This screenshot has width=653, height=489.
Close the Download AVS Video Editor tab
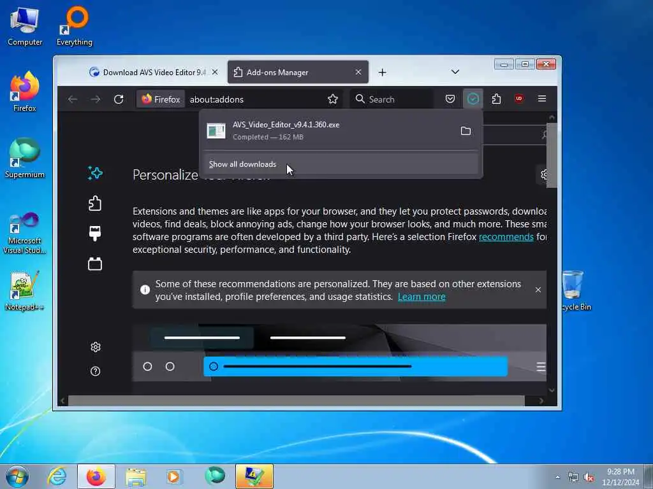coord(215,72)
